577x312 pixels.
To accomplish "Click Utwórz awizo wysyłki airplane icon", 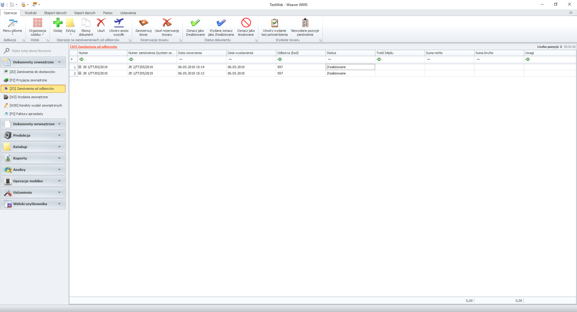I will tap(119, 23).
